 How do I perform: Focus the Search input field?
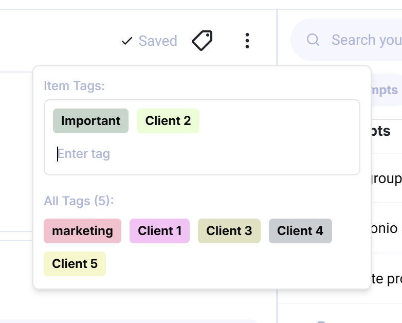pyautogui.click(x=365, y=40)
